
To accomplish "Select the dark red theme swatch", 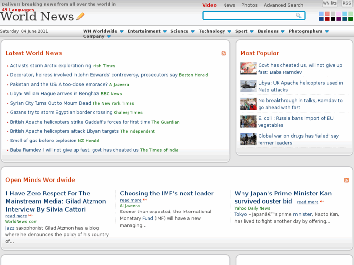I will (x=327, y=18).
